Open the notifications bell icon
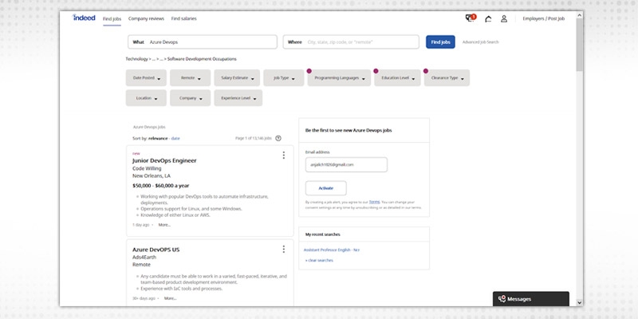The width and height of the screenshot is (638, 319). point(487,18)
